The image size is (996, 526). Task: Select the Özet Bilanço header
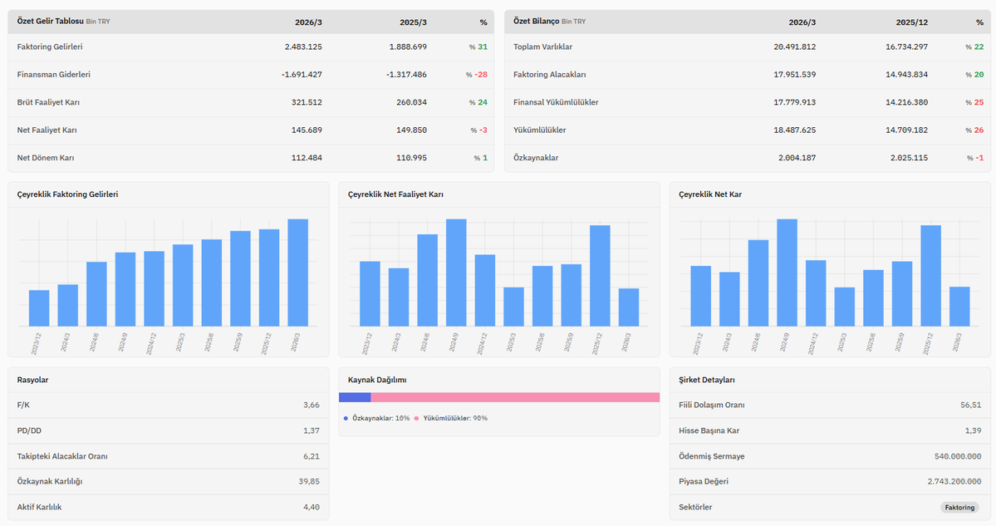[x=536, y=21]
